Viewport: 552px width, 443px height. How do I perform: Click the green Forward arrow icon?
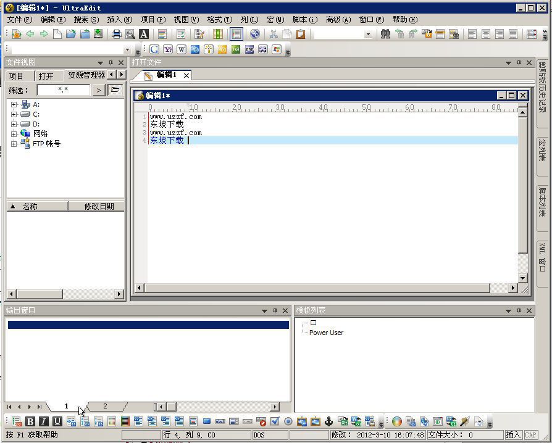pos(44,34)
